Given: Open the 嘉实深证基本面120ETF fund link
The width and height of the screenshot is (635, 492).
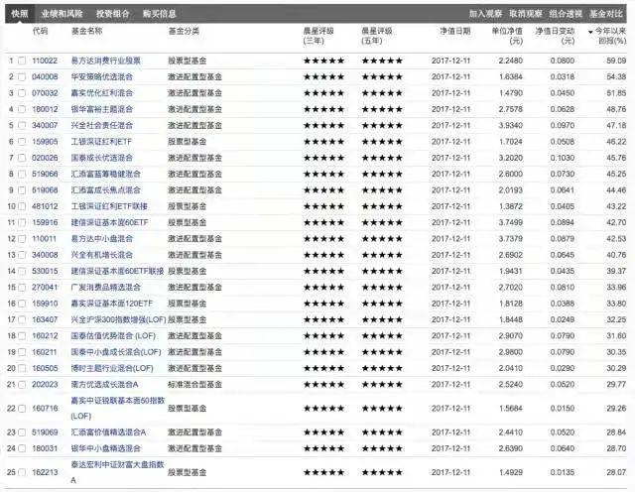Looking at the screenshot, I should 112,304.
